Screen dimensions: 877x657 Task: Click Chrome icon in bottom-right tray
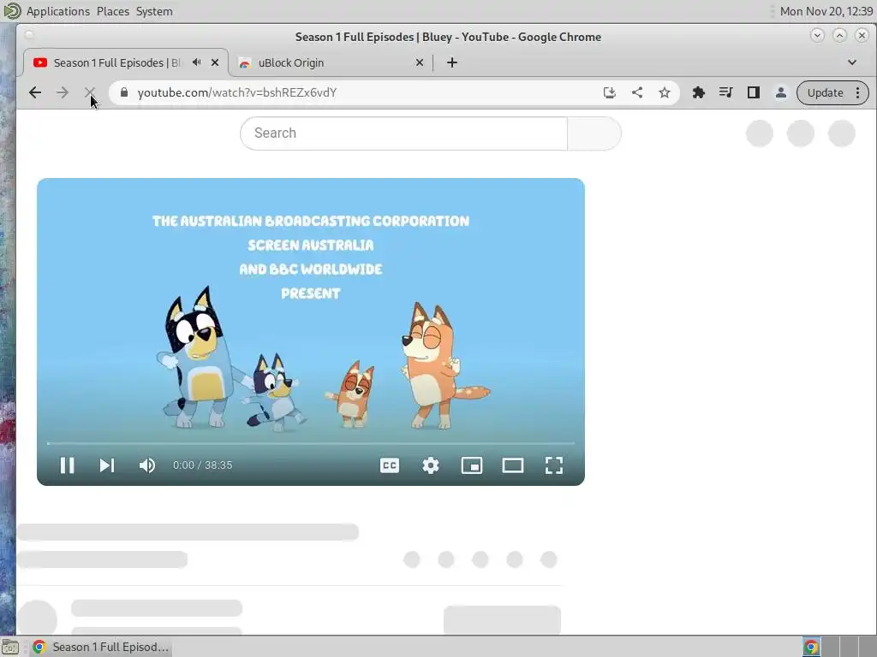pyautogui.click(x=811, y=647)
